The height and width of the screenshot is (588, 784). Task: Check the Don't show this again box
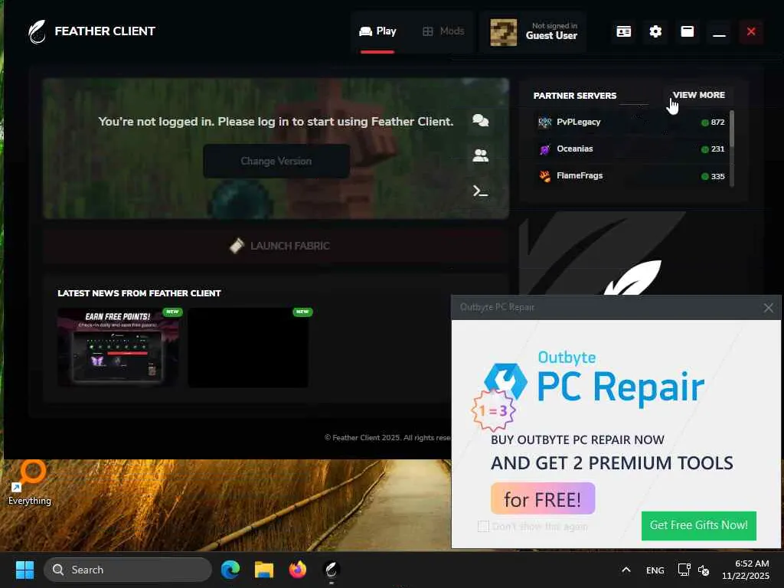483,527
